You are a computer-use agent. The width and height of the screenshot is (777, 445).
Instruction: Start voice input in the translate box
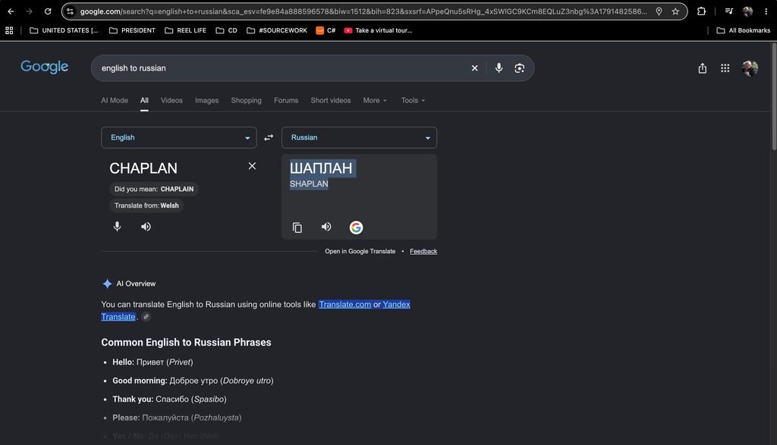click(117, 227)
